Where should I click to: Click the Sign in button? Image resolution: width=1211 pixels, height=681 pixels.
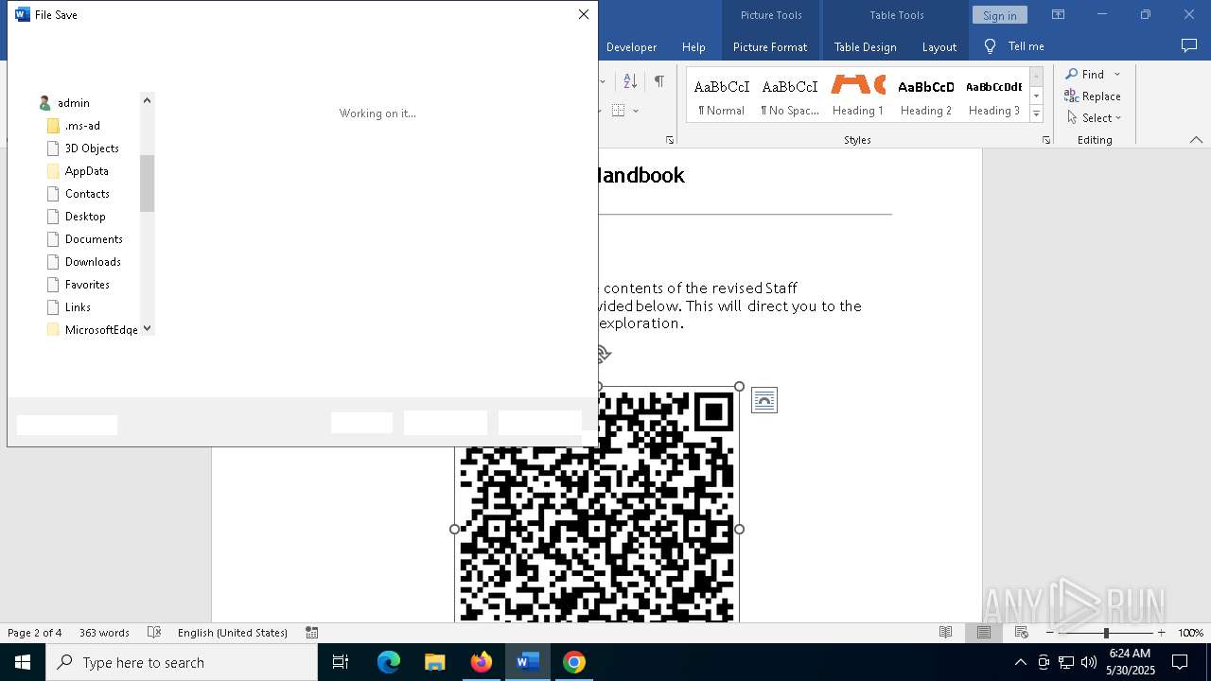point(999,15)
